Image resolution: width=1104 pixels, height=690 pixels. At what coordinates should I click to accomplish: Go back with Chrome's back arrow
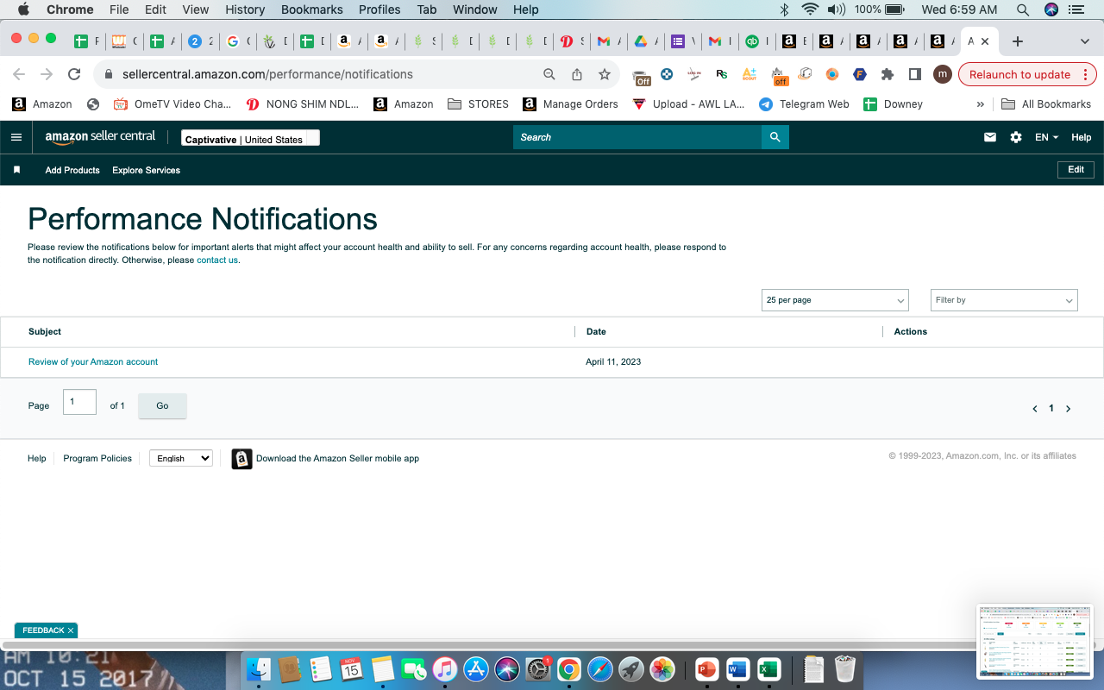tap(19, 74)
